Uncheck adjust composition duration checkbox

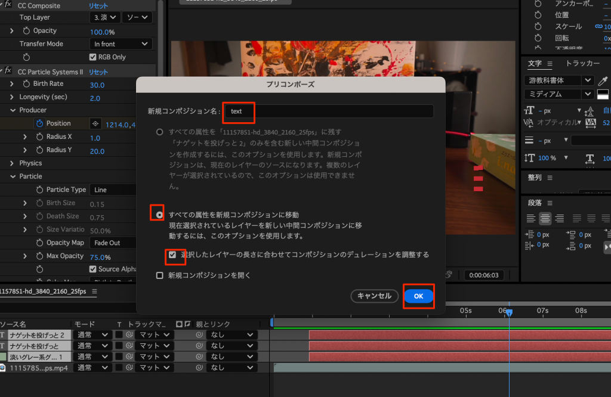[172, 255]
